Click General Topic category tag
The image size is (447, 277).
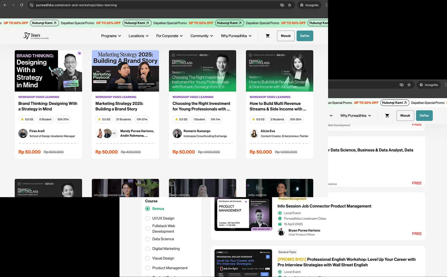[x=287, y=252]
